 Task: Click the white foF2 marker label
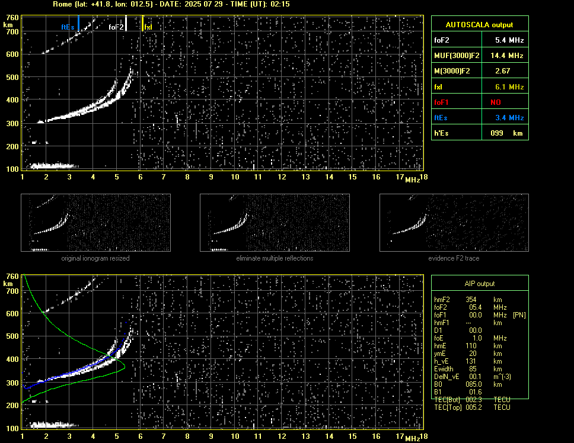coord(116,27)
